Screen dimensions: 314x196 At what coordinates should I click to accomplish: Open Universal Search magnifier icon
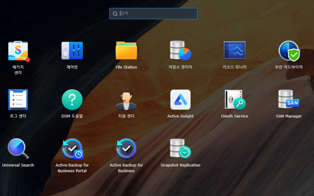click(18, 149)
